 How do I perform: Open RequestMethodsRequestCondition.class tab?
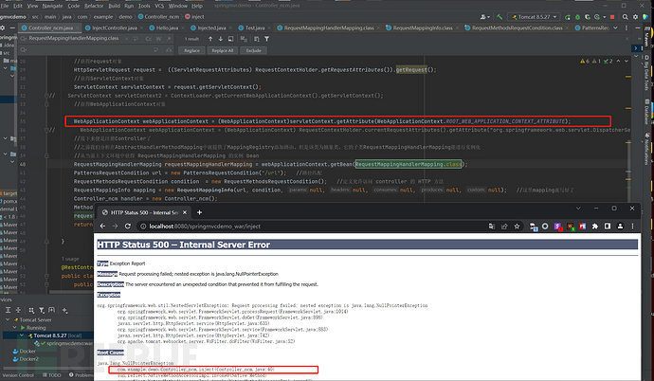click(x=517, y=27)
